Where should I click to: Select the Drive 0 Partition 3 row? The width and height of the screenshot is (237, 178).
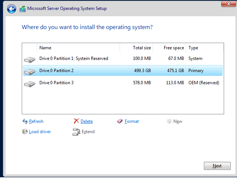[x=123, y=83]
